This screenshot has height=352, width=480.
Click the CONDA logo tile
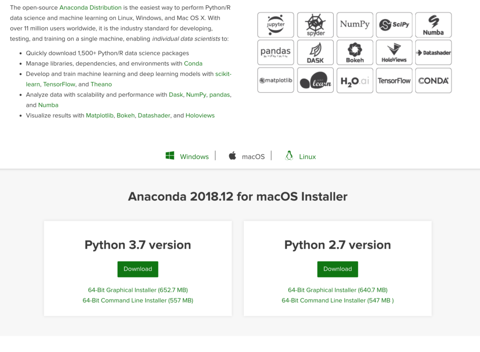click(433, 80)
